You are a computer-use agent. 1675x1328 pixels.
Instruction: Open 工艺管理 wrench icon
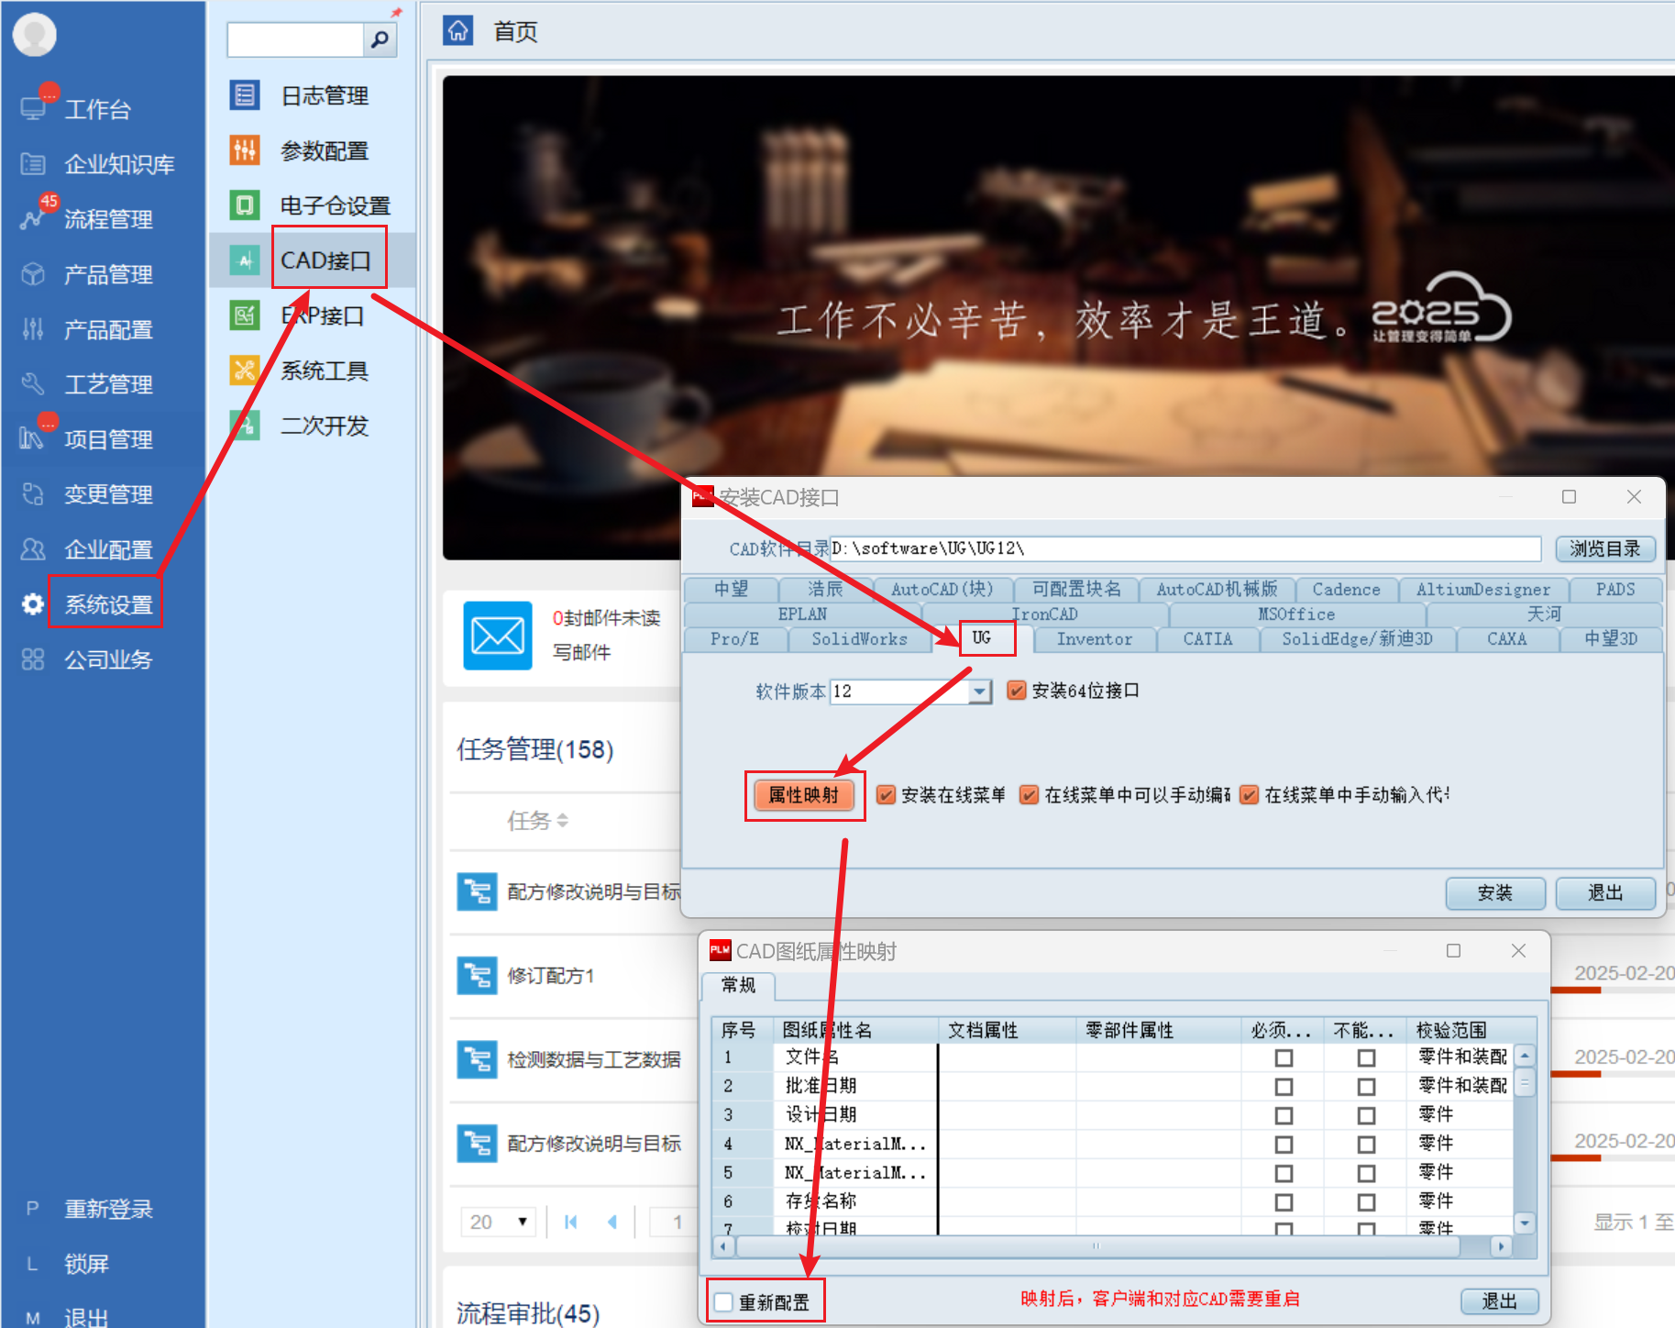33,384
